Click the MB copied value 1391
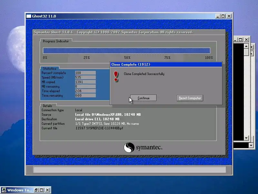Image resolution: width=258 pixels, height=194 pixels. pyautogui.click(x=85, y=82)
